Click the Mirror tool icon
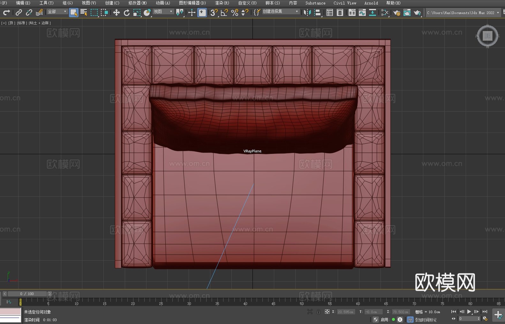The height and width of the screenshot is (324, 505). pos(307,12)
